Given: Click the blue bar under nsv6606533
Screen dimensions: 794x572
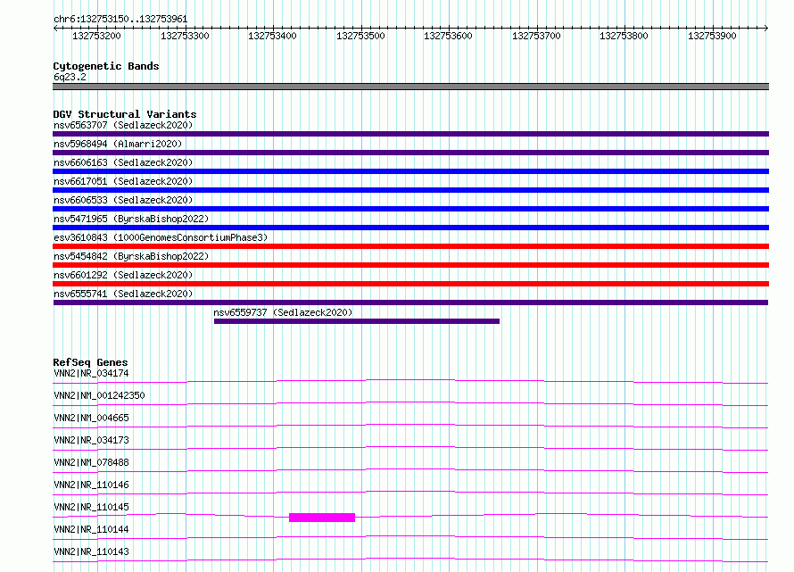Looking at the screenshot, I should (x=410, y=209).
